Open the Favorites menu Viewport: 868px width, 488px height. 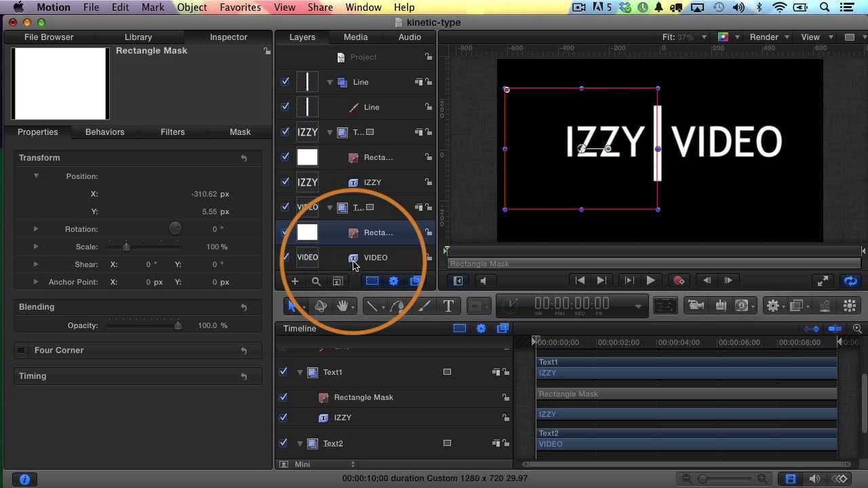point(240,7)
